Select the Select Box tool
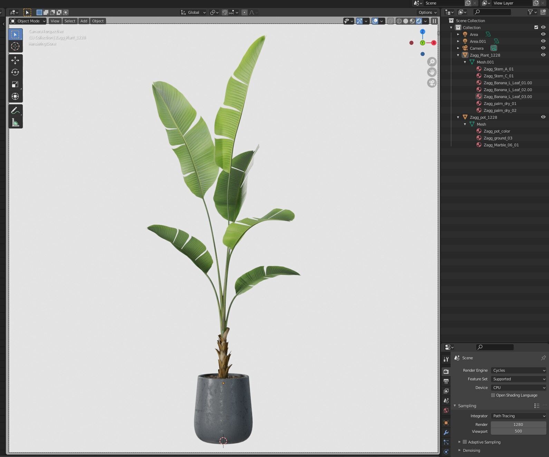 (15, 34)
